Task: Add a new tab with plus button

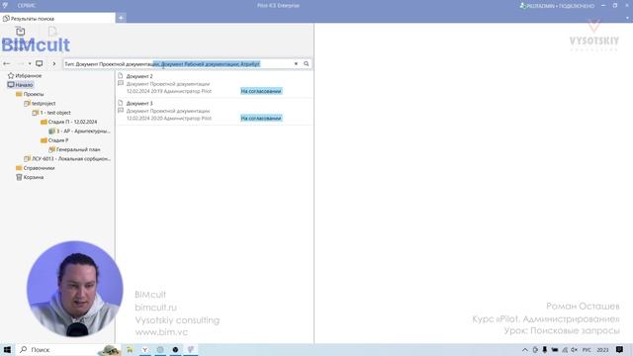Action: pyautogui.click(x=121, y=18)
